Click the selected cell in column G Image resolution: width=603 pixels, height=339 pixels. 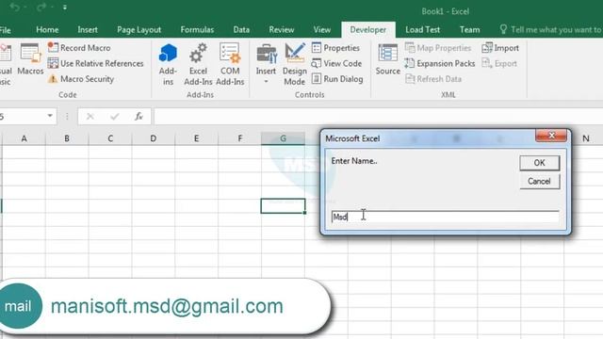283,206
